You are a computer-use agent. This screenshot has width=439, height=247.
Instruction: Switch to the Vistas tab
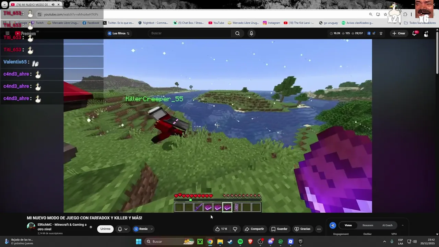tap(348, 225)
